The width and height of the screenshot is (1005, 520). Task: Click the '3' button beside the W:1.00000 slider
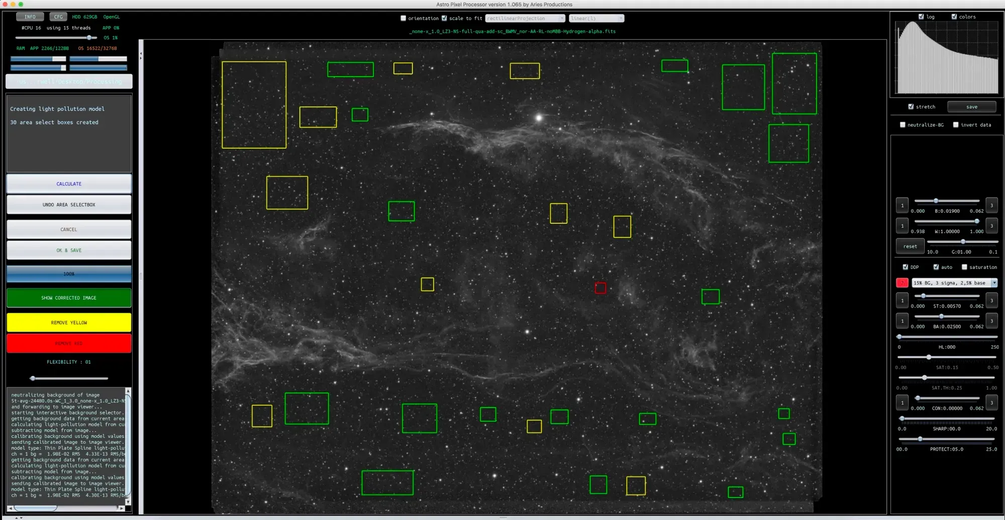pos(991,226)
